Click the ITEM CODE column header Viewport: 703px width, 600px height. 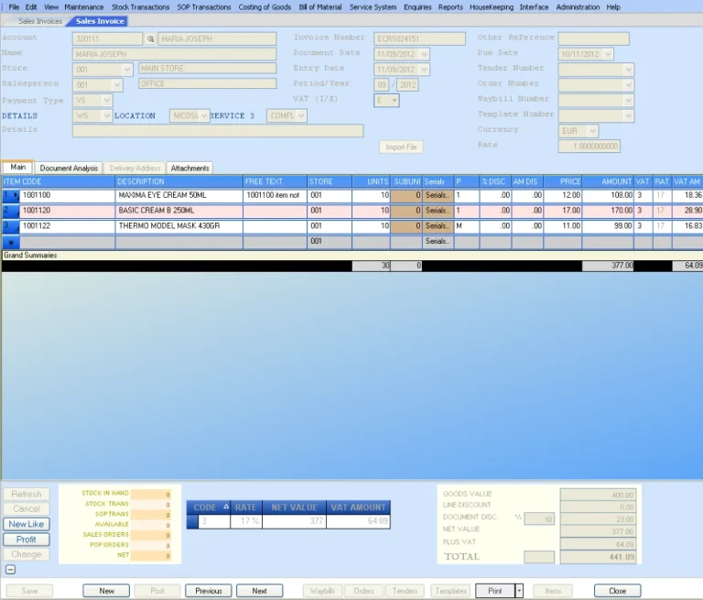(x=59, y=181)
